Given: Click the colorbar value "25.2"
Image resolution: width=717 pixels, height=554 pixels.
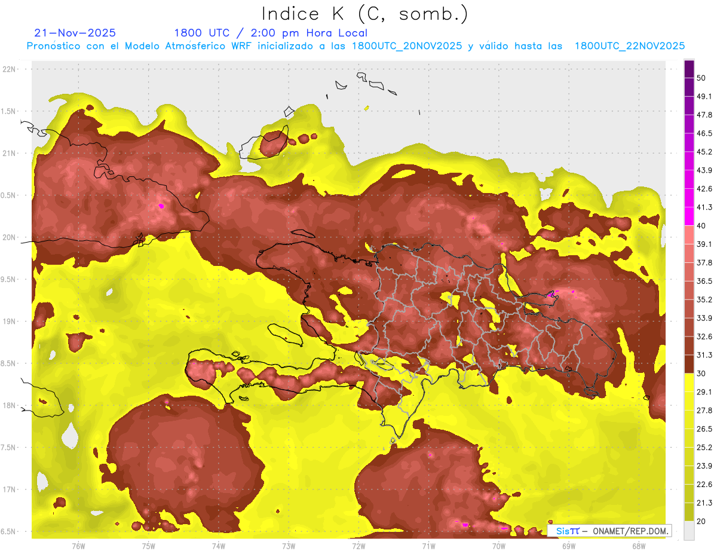Looking at the screenshot, I should point(704,448).
